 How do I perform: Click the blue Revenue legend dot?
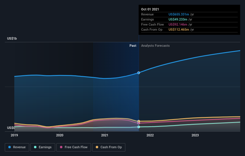[x=10, y=147]
